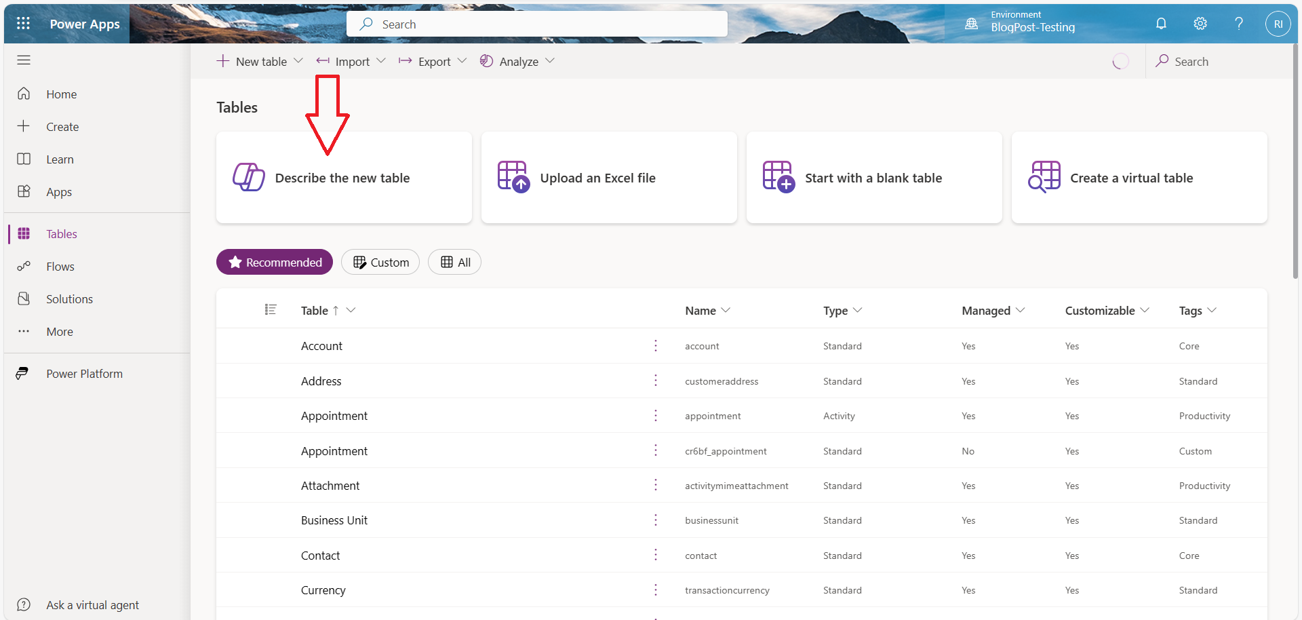Open settings gear icon
The image size is (1302, 620).
pos(1200,24)
